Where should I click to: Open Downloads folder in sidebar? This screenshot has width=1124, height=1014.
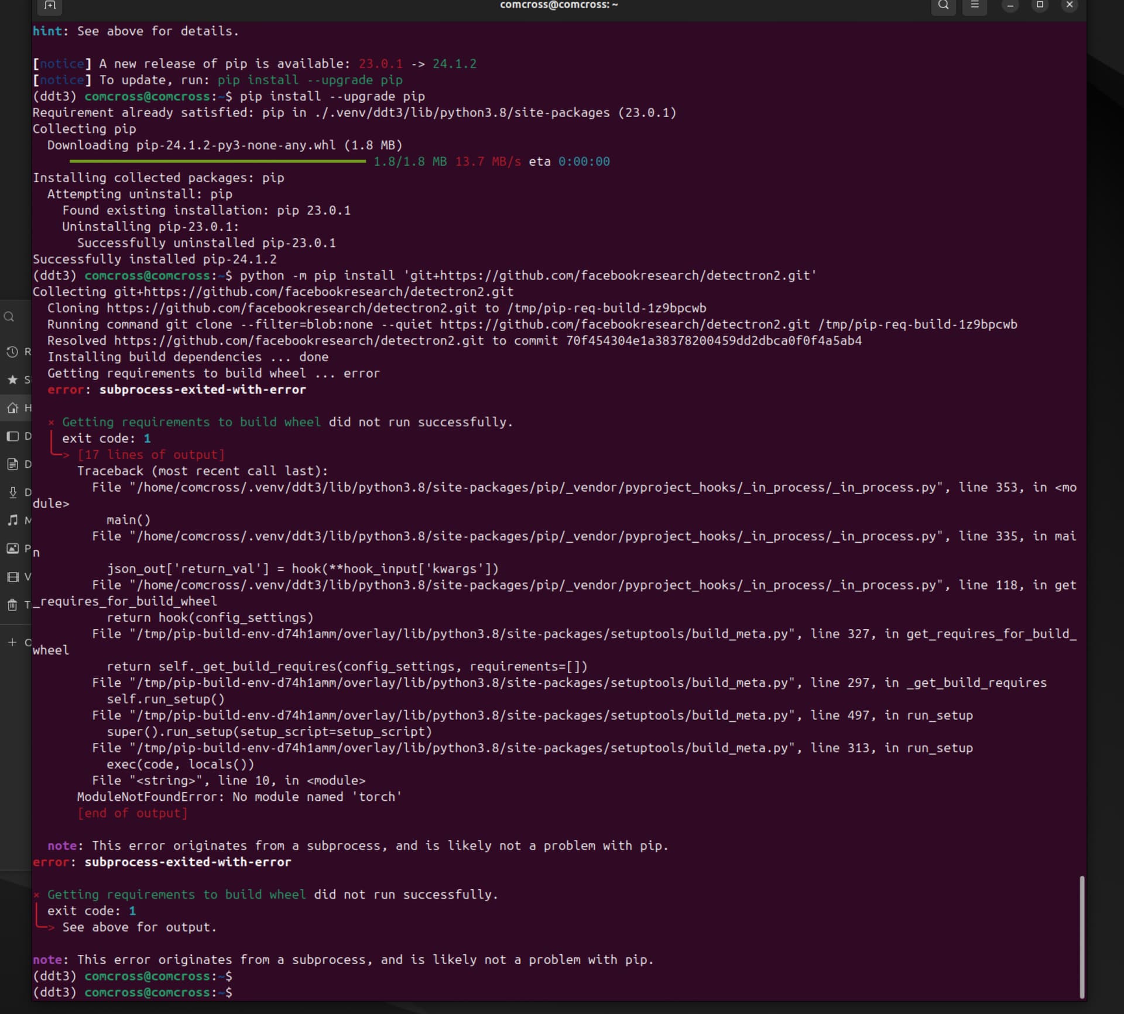tap(13, 492)
